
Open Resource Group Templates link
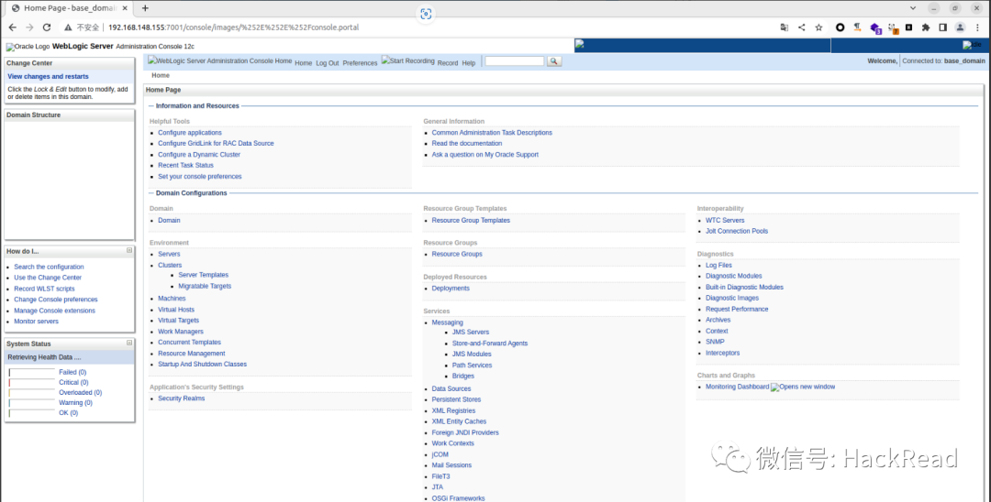point(470,220)
